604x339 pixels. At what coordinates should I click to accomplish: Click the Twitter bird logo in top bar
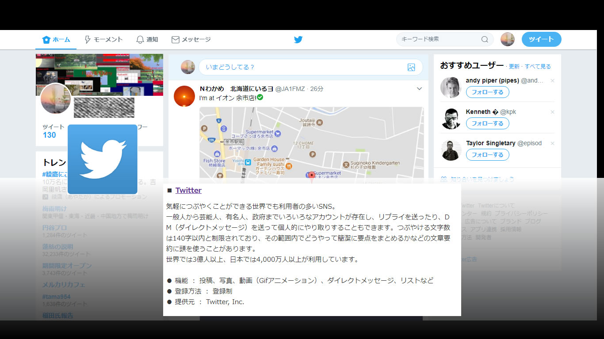click(298, 40)
